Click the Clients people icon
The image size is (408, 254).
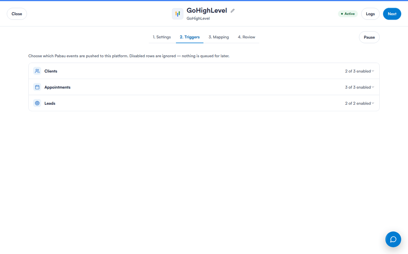(x=37, y=71)
